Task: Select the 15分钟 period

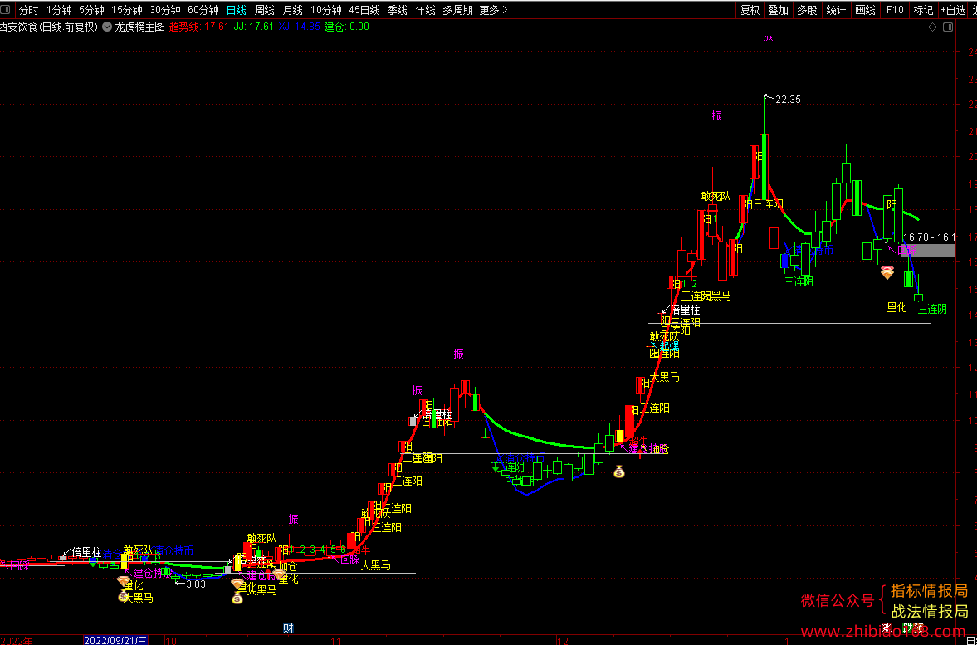Action: click(126, 10)
